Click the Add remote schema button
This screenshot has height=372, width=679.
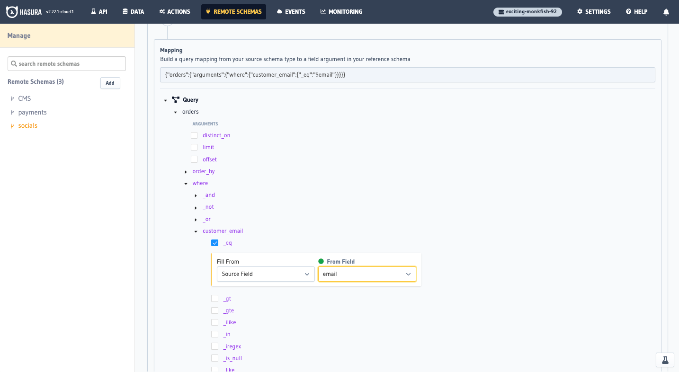(110, 83)
